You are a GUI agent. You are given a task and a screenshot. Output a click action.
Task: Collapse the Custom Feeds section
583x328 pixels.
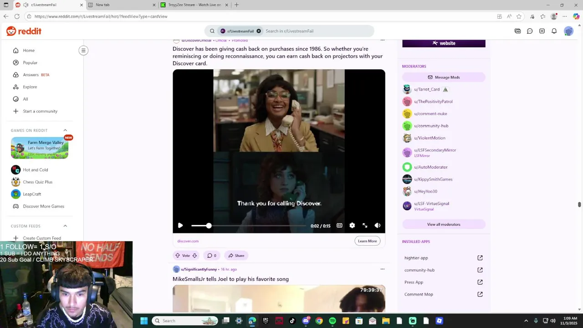65,226
